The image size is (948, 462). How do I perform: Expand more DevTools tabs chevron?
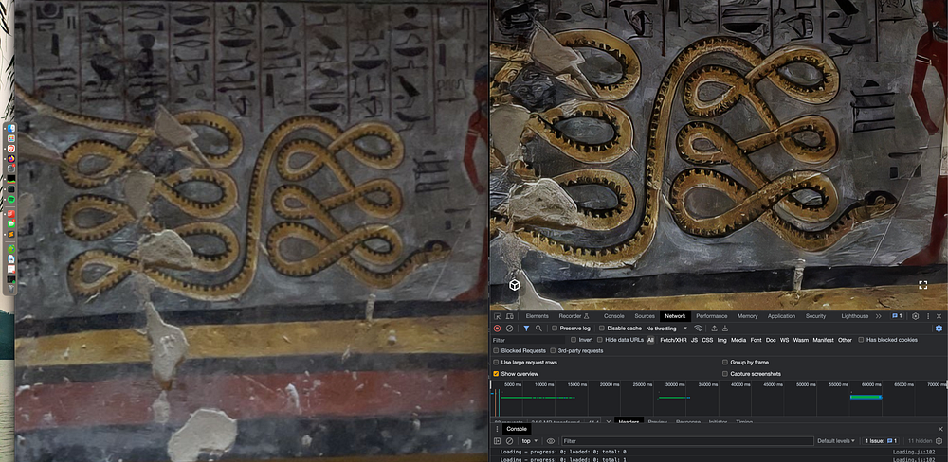879,316
